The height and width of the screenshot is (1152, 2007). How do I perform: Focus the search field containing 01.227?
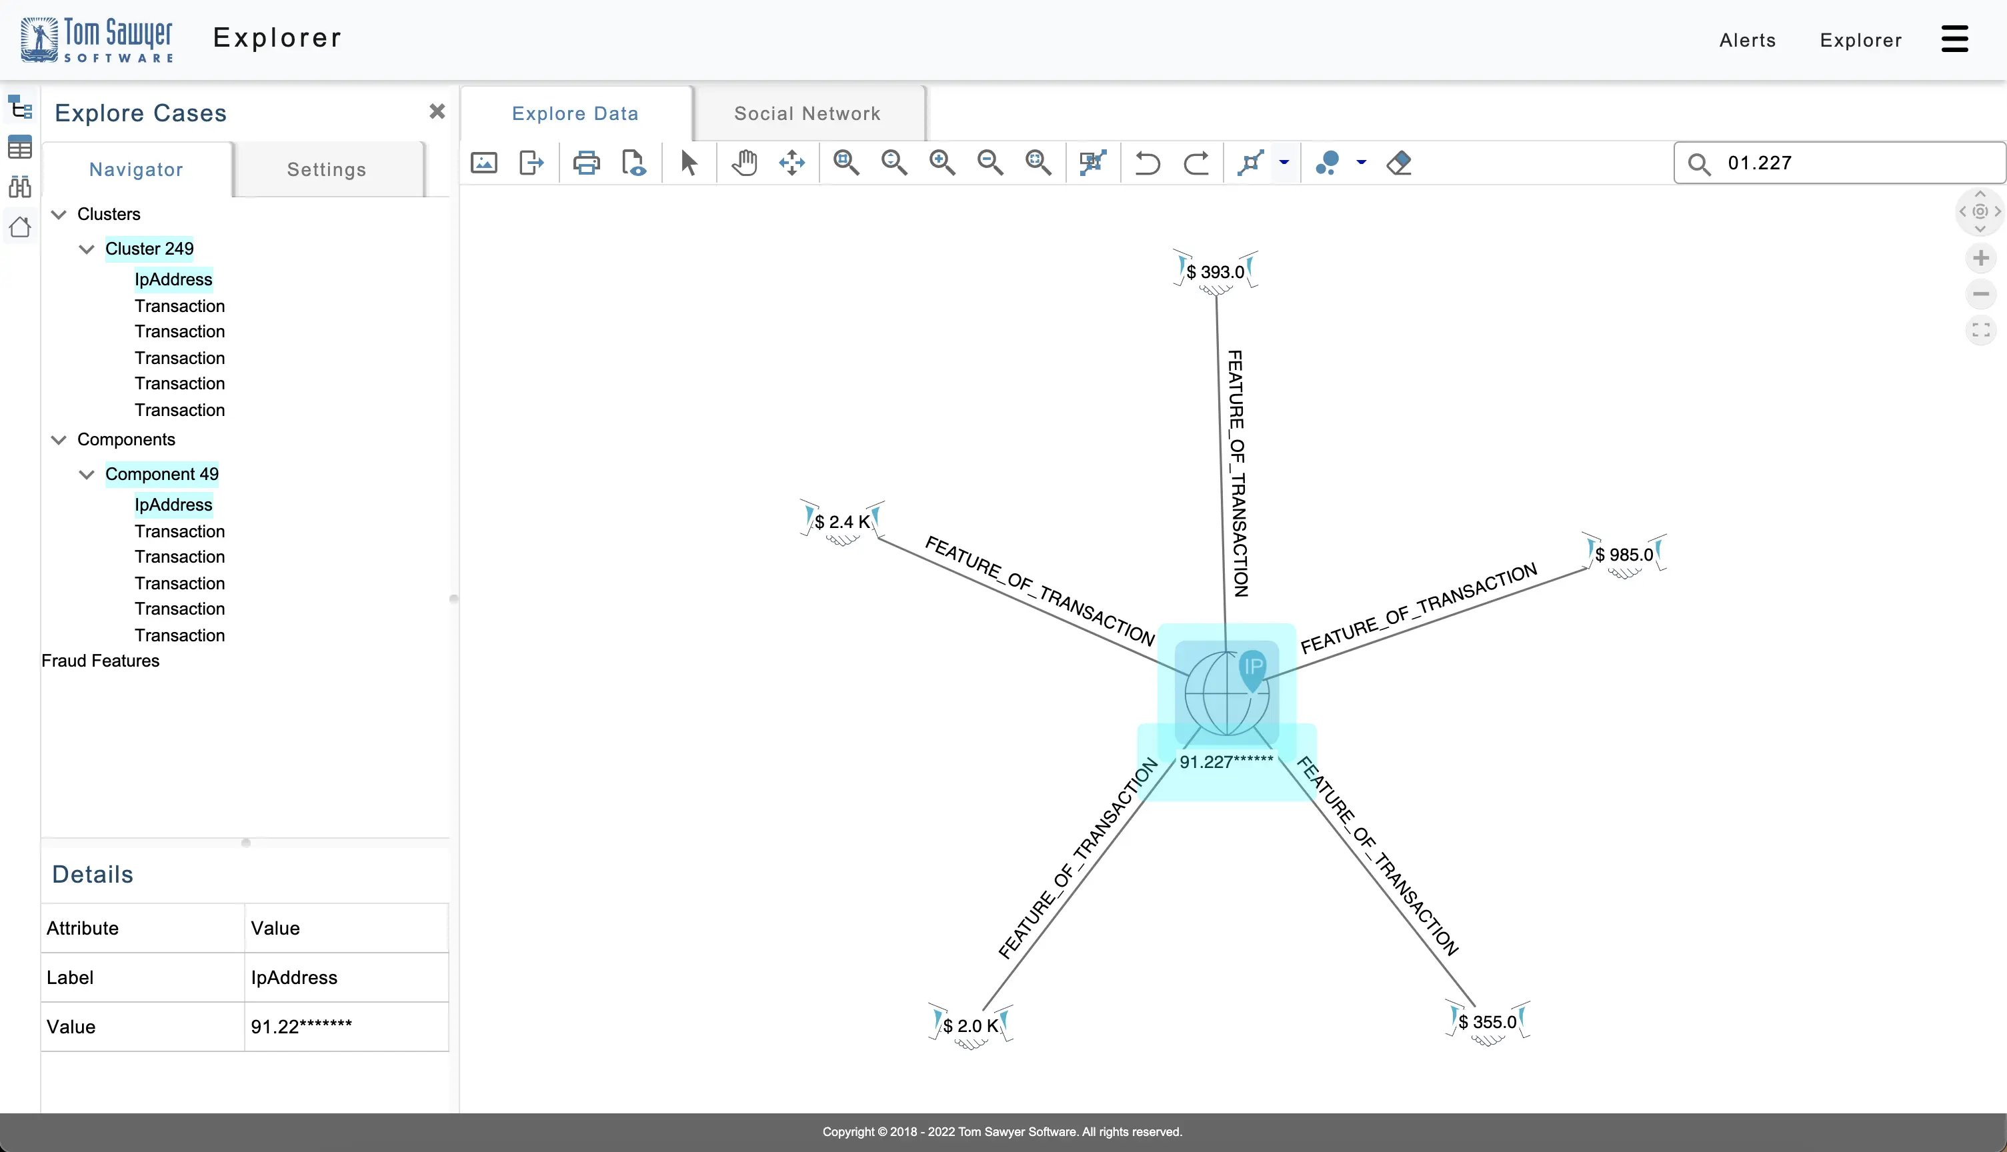click(x=1839, y=163)
